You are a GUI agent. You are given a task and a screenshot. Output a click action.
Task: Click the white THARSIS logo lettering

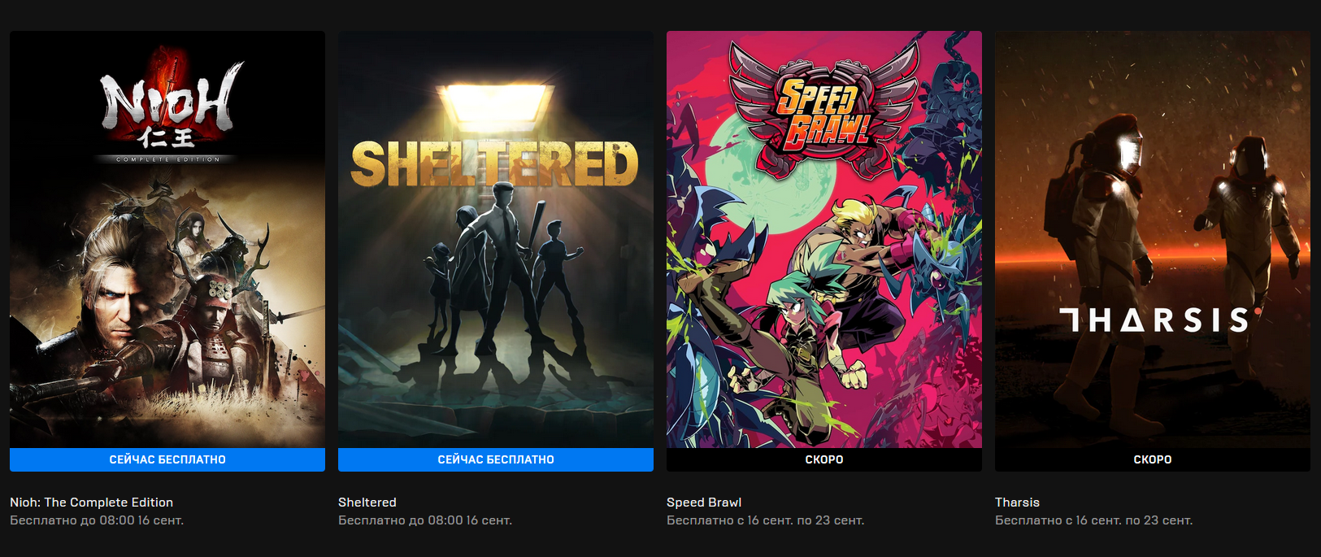pyautogui.click(x=1154, y=320)
